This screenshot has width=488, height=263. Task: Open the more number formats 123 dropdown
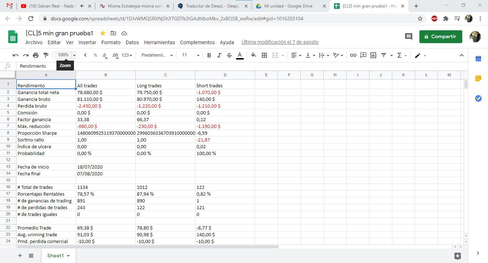(x=127, y=55)
